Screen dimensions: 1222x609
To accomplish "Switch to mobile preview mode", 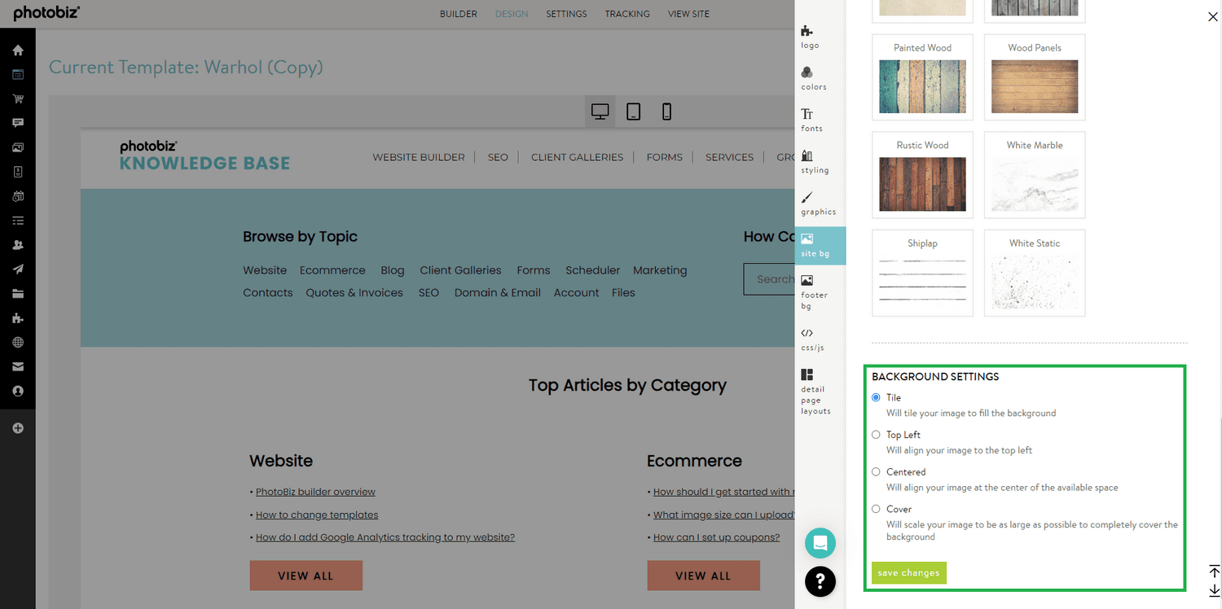I will point(666,111).
